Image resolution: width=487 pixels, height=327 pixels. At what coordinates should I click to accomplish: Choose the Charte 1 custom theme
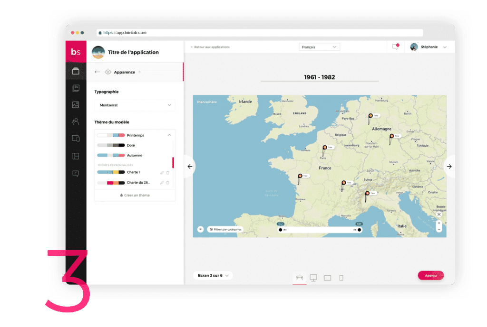pos(118,172)
